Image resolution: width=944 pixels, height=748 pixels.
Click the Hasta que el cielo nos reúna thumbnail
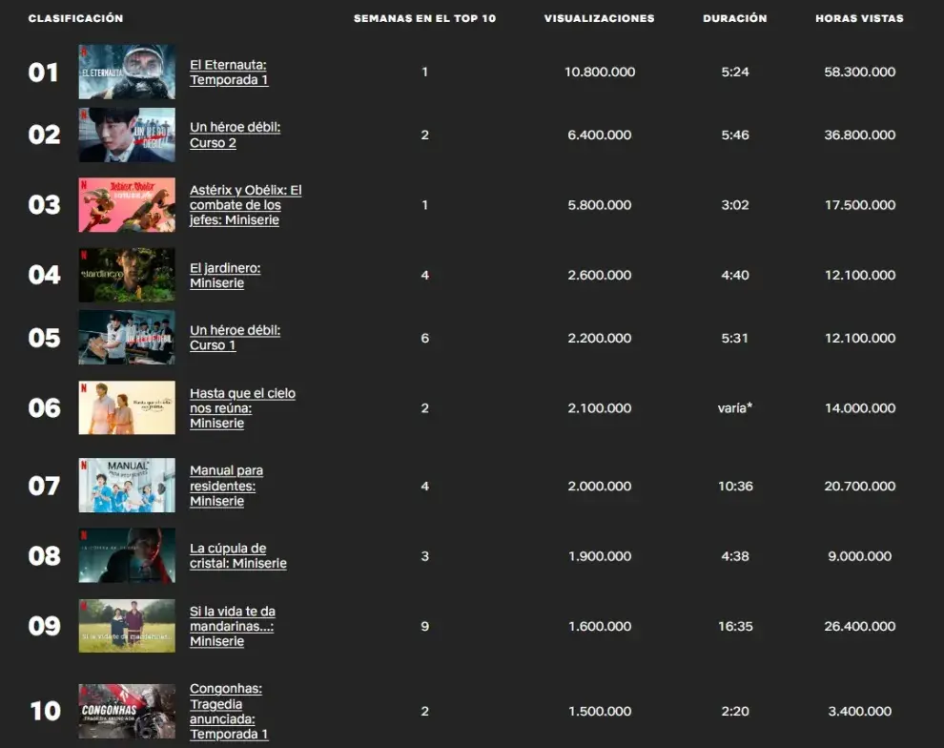[x=127, y=407]
